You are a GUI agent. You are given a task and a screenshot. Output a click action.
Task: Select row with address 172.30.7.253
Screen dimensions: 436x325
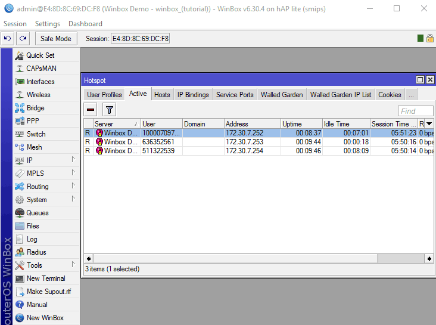click(259, 142)
